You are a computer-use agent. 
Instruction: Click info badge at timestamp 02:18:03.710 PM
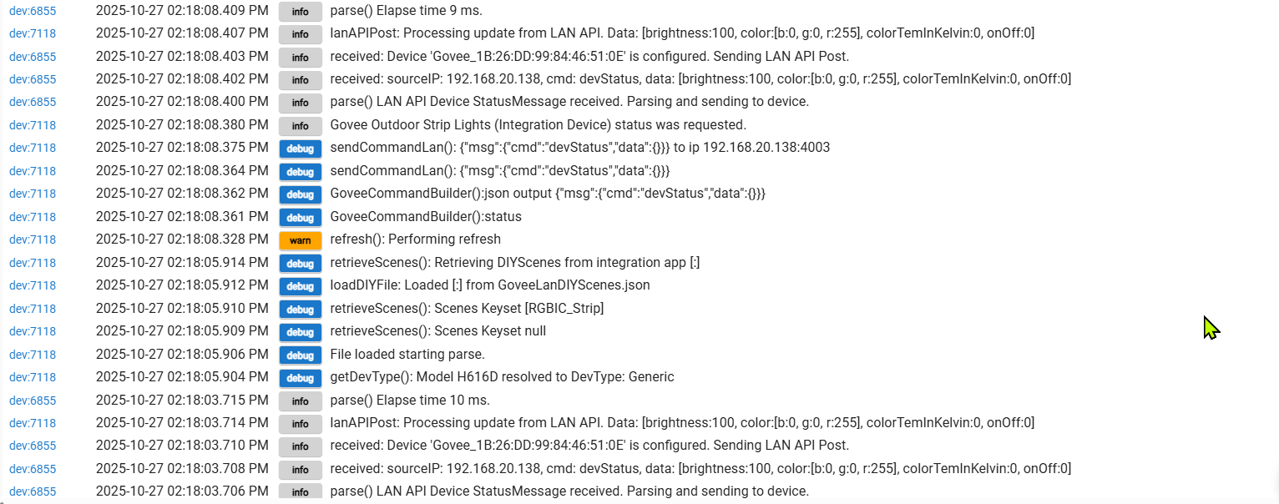[300, 446]
